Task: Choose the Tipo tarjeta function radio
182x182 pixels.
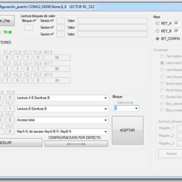Action: [x=162, y=56]
